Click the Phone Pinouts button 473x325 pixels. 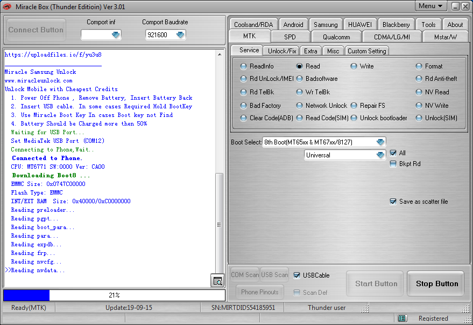point(259,292)
